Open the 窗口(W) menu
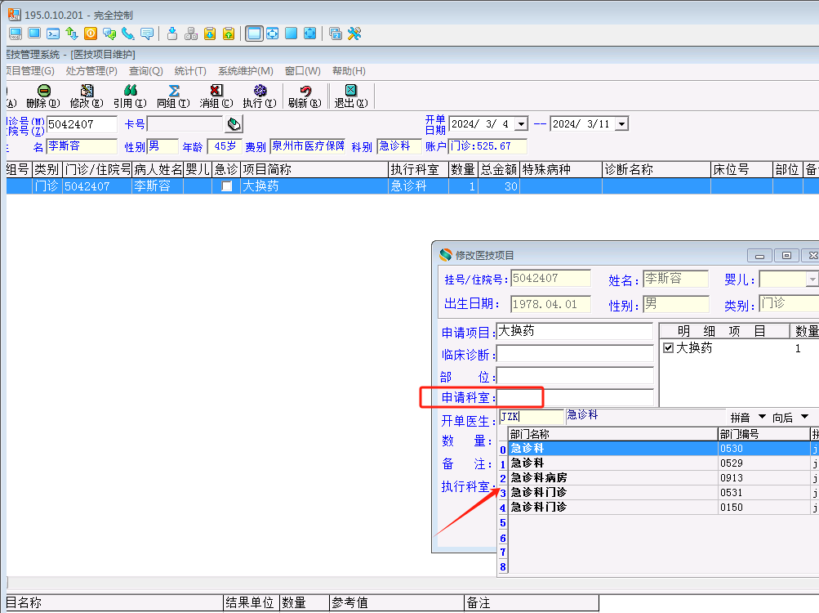This screenshot has width=819, height=613. pos(303,70)
